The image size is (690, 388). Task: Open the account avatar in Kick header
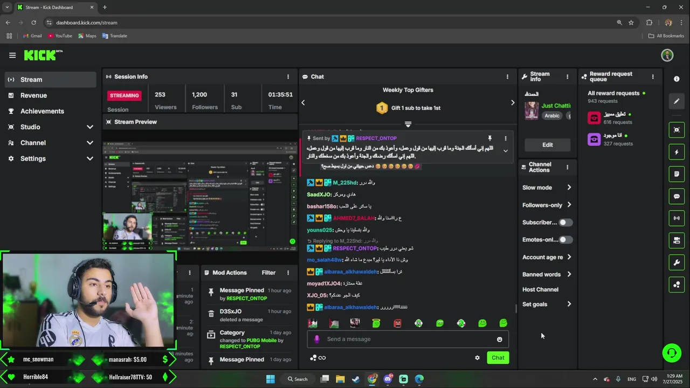coord(667,55)
